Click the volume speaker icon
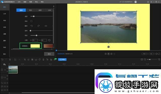Viewport: 161px width, 94px height. click(x=156, y=54)
